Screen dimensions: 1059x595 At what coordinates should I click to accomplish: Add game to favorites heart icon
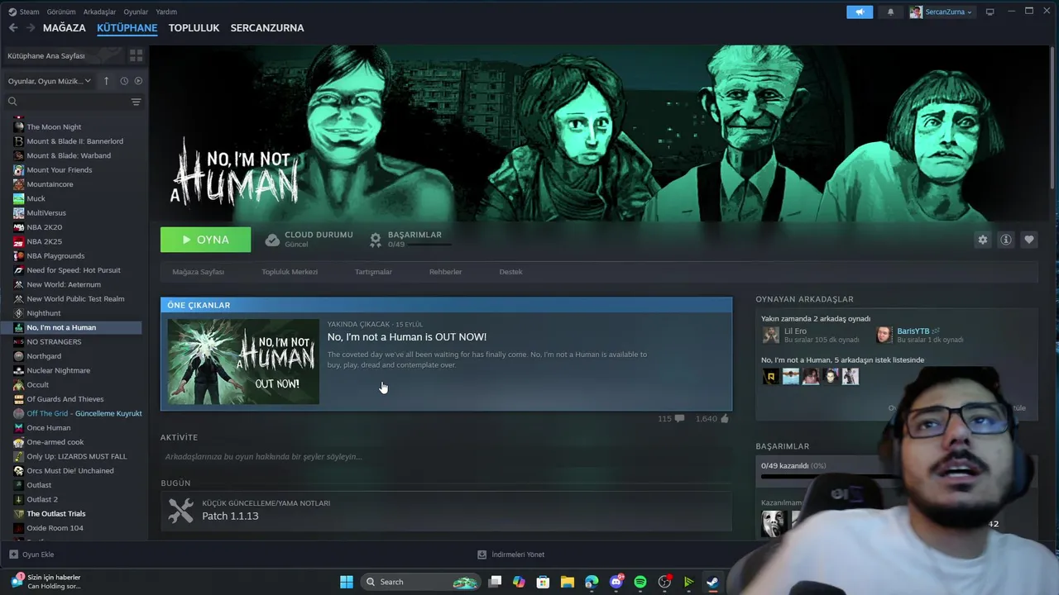tap(1029, 240)
